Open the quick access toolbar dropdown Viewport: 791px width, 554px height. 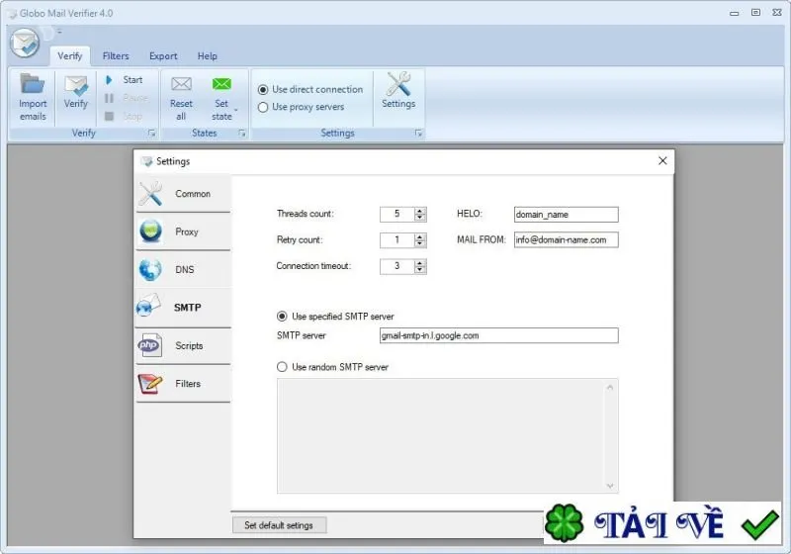59,33
